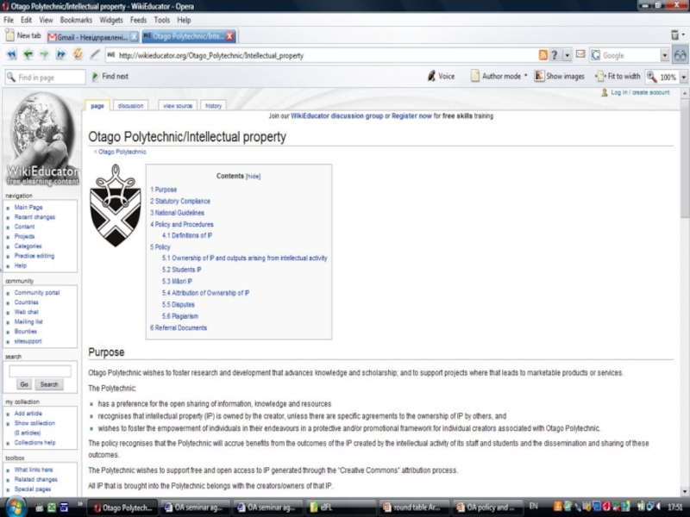Click the question mark security icon

coord(555,55)
